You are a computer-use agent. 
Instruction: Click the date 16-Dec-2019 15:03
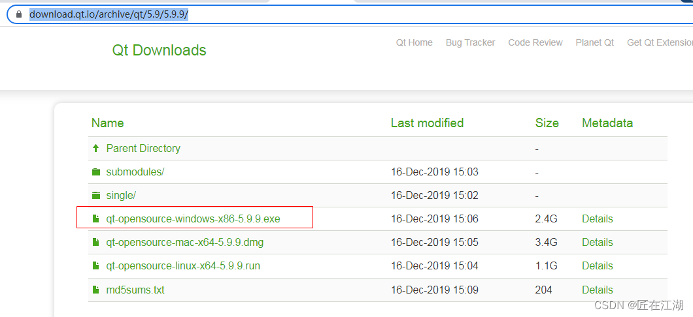tap(435, 172)
